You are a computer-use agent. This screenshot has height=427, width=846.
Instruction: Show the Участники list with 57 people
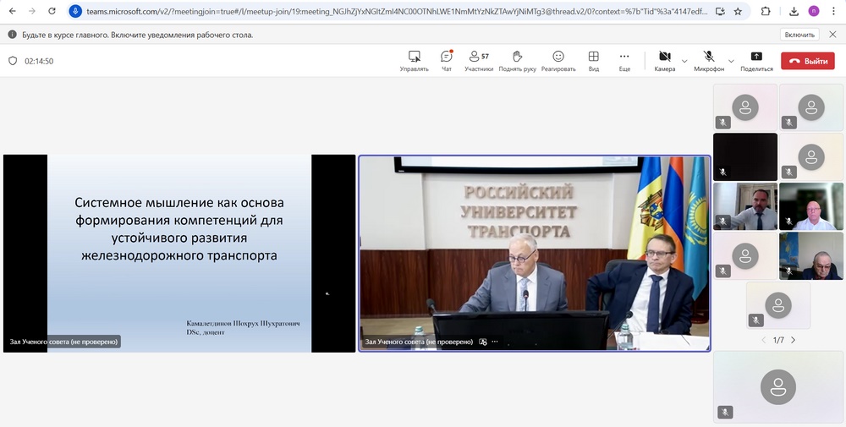(479, 61)
